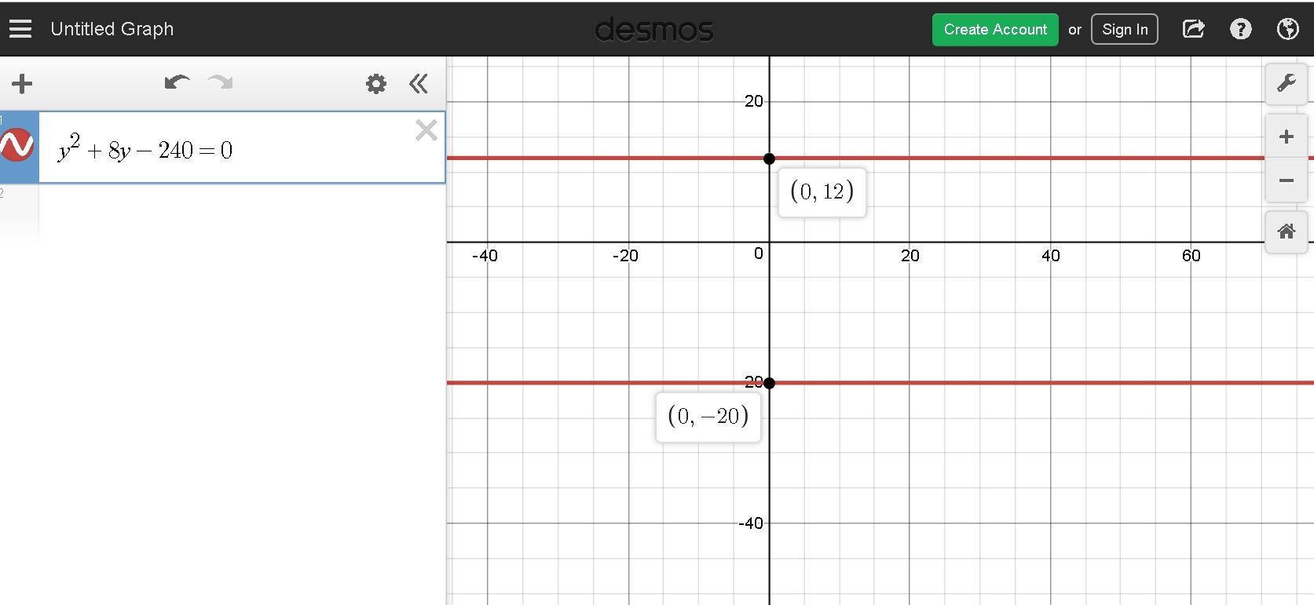Collapse the expression list panel
Image resolution: width=1314 pixels, height=605 pixels.
pos(419,84)
